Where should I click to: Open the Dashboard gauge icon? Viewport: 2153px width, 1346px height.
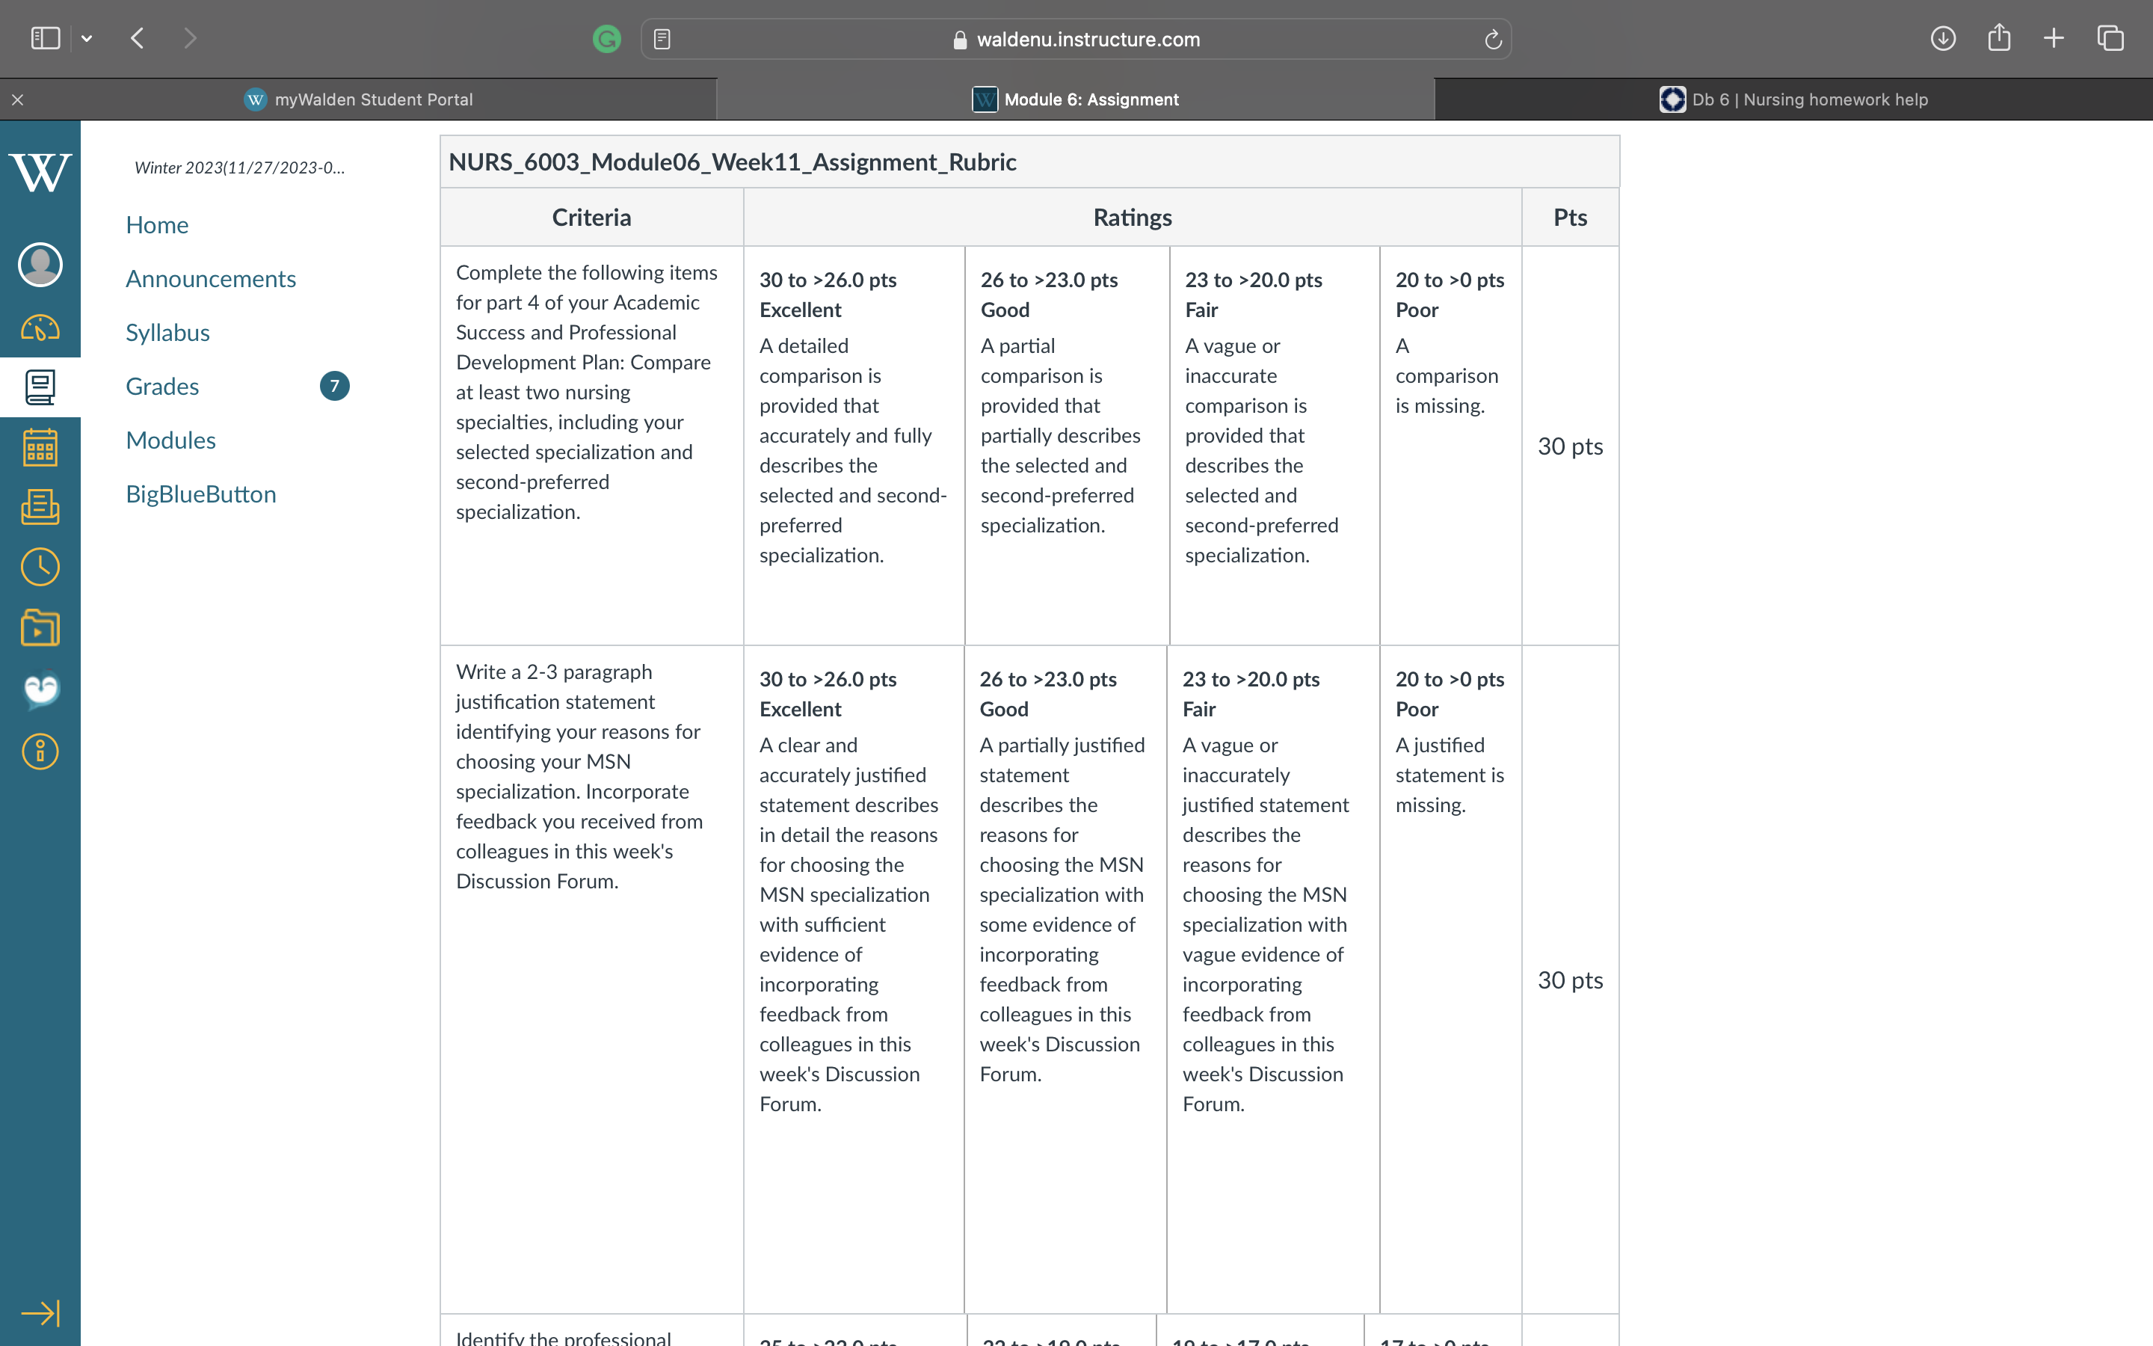[40, 328]
